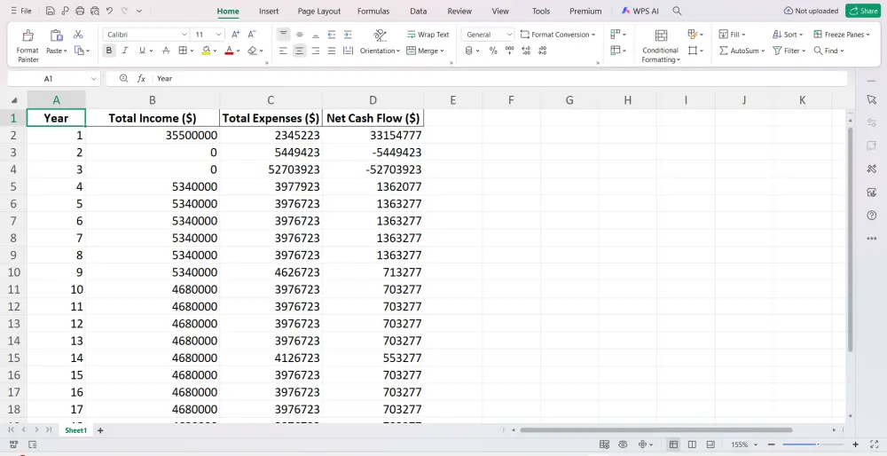Screen dimensions: 887x456
Task: Open the File menu
Action: click(21, 11)
